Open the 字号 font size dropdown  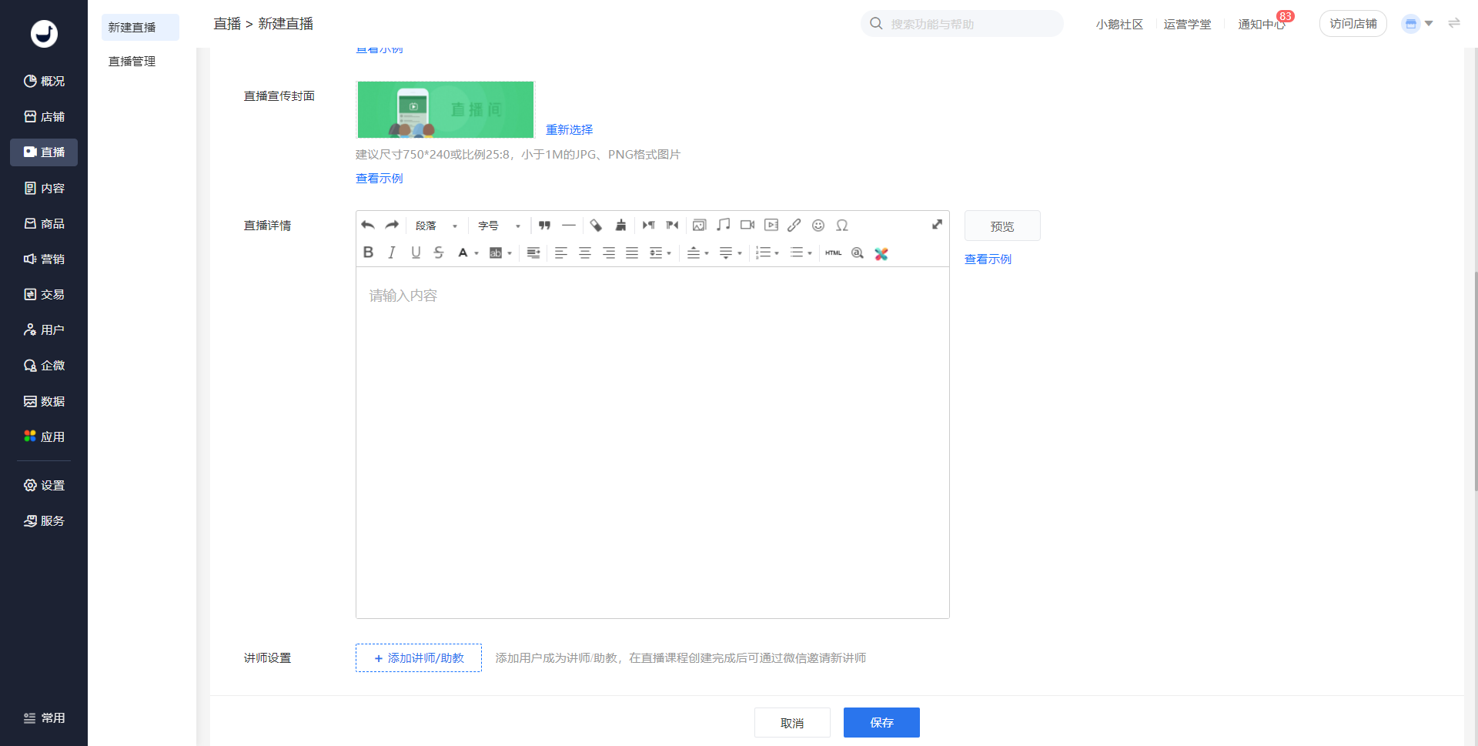[x=499, y=226]
